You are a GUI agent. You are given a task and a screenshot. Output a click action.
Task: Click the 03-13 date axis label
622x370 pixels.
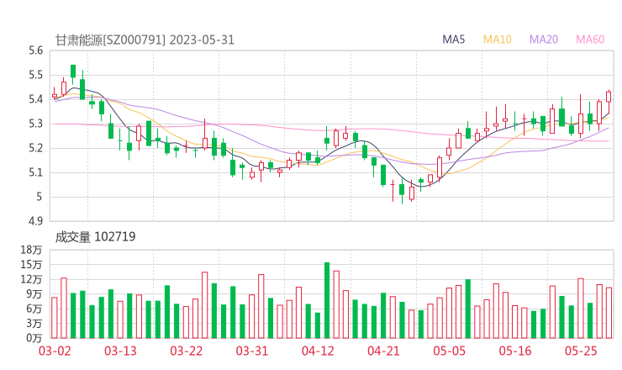(x=120, y=351)
